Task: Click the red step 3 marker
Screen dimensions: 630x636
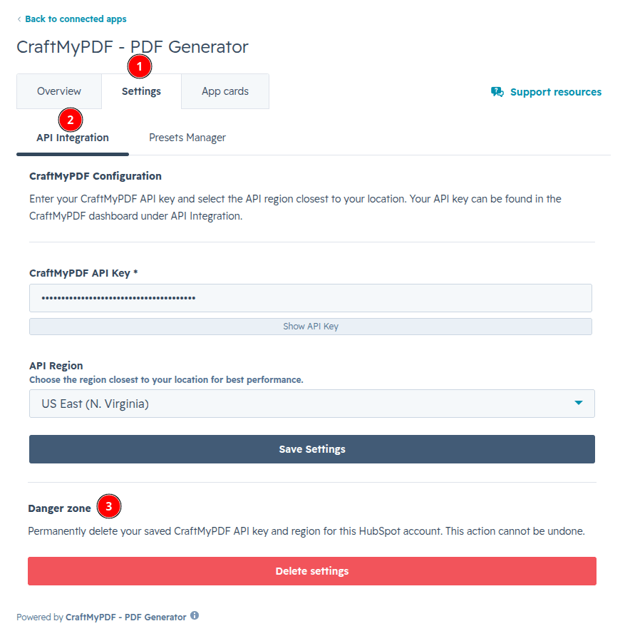Action: [108, 506]
